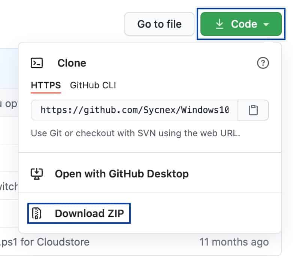Click the repository clone URL field
The height and width of the screenshot is (265, 293).
click(x=135, y=110)
